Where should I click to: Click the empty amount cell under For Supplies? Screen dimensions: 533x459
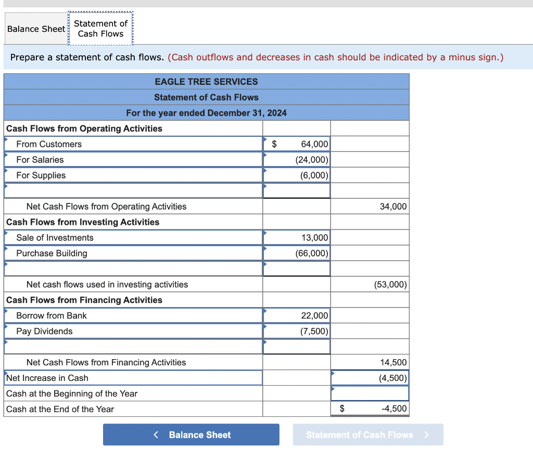[297, 190]
